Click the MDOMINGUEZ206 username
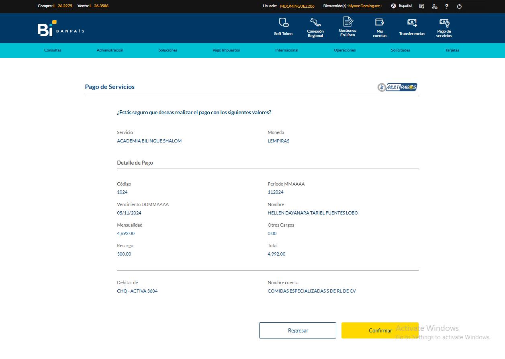The height and width of the screenshot is (359, 505). [297, 6]
